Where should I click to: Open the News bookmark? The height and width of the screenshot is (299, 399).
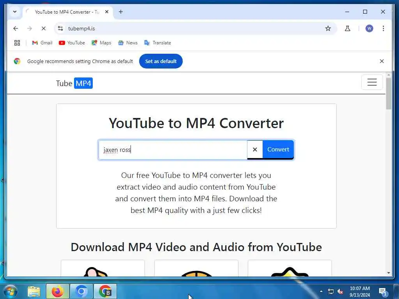click(x=128, y=43)
